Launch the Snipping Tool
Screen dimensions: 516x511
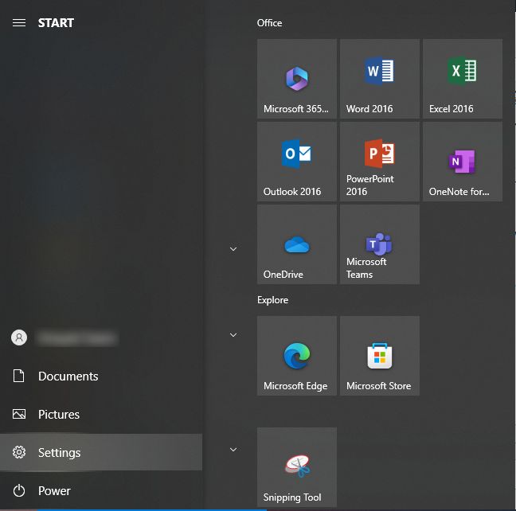coord(296,467)
